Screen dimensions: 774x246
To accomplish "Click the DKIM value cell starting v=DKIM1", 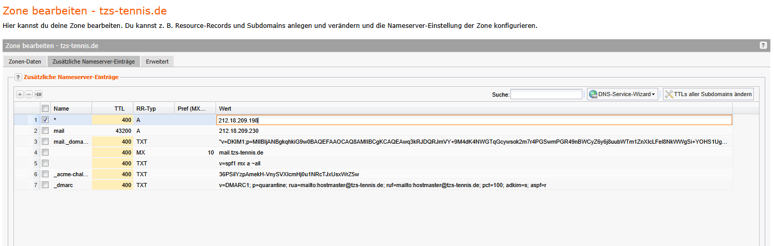I will (474, 142).
